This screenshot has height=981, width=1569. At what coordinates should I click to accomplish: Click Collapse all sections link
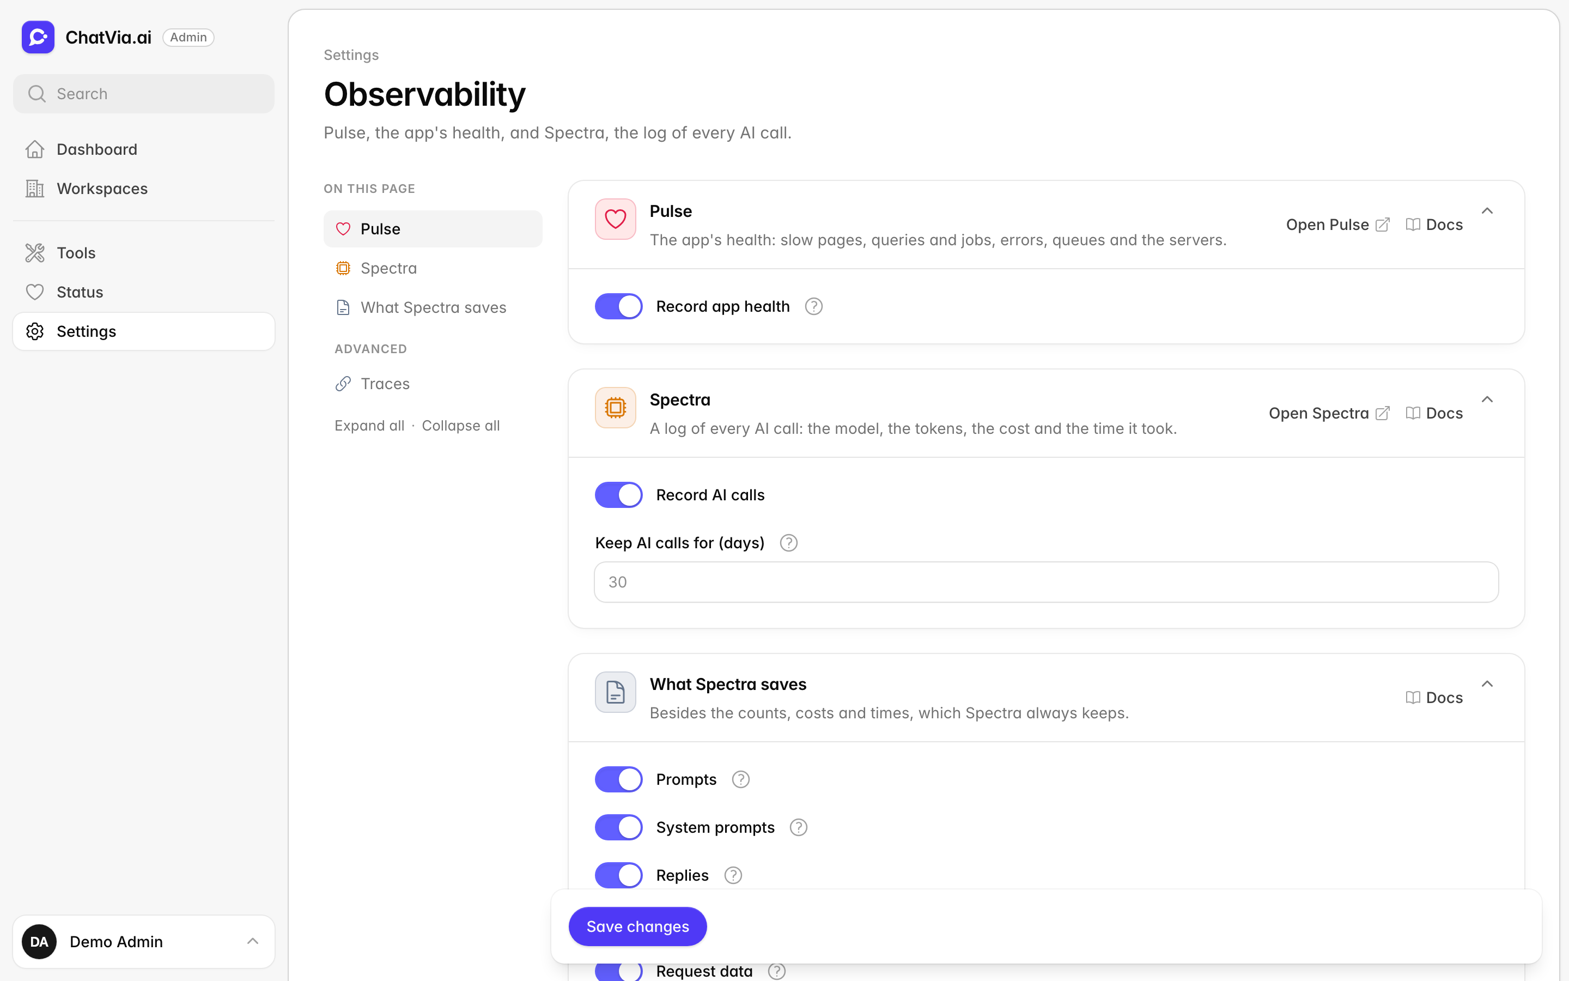tap(461, 426)
